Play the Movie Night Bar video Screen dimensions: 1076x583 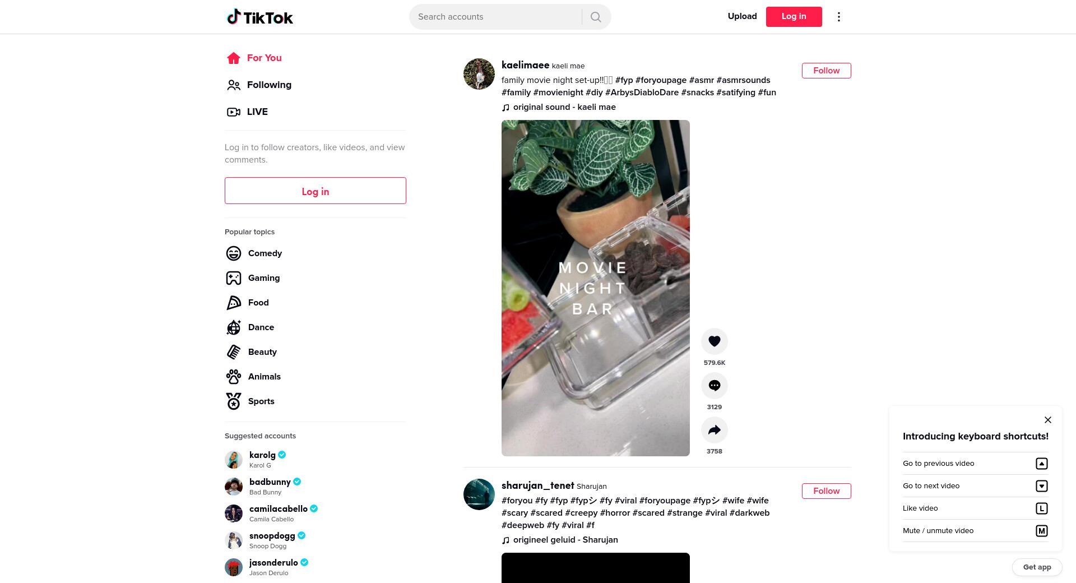[595, 288]
